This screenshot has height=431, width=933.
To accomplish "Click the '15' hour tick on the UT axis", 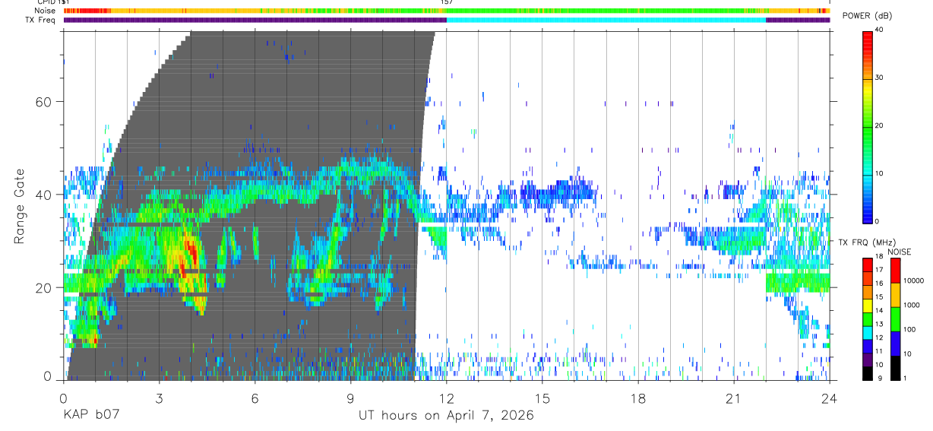I will [542, 398].
